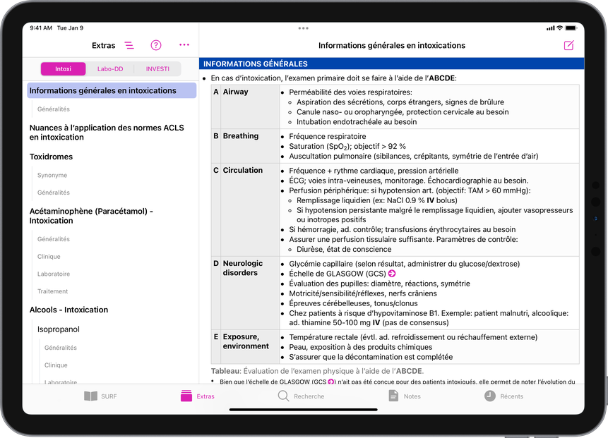608x438 pixels.
Task: Tap the 9:41 AM clock in status bar
Action: 41,28
